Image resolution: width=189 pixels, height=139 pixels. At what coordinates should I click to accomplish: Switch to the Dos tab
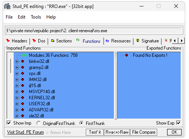(39, 41)
